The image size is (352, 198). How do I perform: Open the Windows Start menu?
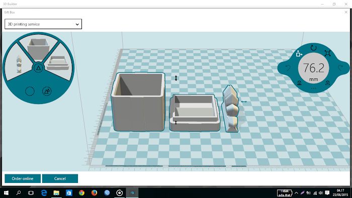tap(6, 192)
